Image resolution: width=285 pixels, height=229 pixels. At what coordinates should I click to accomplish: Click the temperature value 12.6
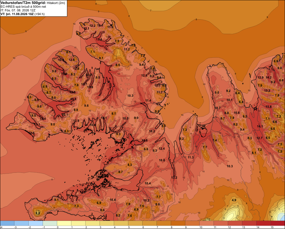(72, 60)
